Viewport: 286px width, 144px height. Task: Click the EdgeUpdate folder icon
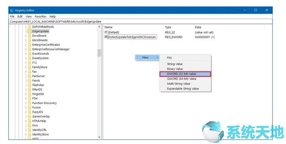29,31
